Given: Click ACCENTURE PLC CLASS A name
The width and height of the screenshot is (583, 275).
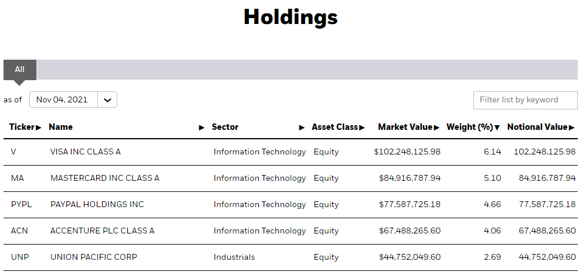Looking at the screenshot, I should 103,231.
